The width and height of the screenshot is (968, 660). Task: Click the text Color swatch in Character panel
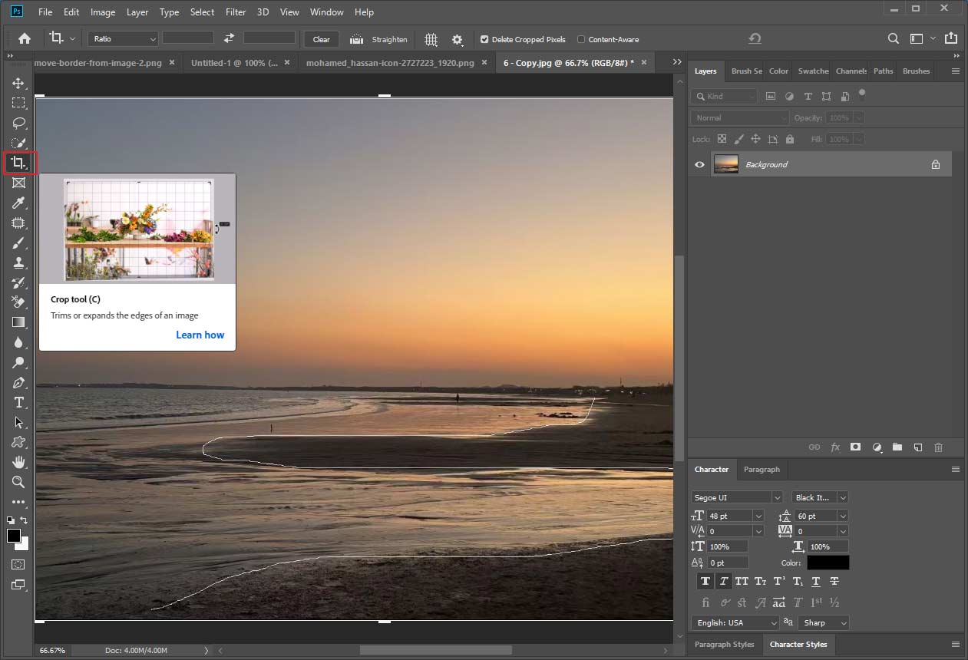point(828,562)
